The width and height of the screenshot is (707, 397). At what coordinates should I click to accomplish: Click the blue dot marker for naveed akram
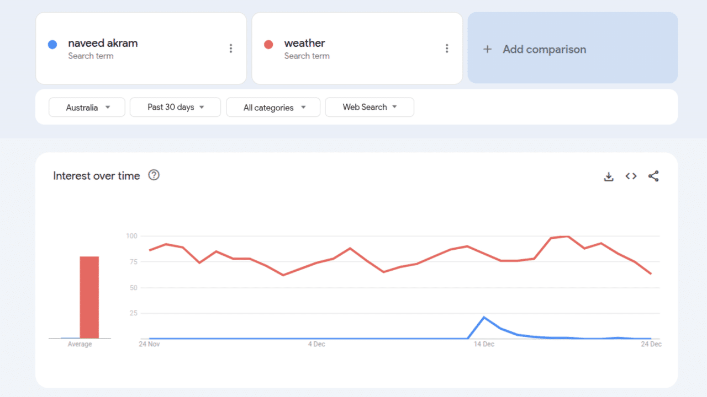[52, 44]
